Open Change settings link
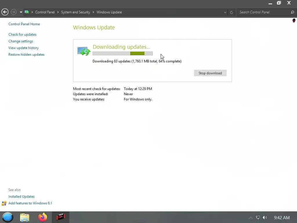 (21, 41)
